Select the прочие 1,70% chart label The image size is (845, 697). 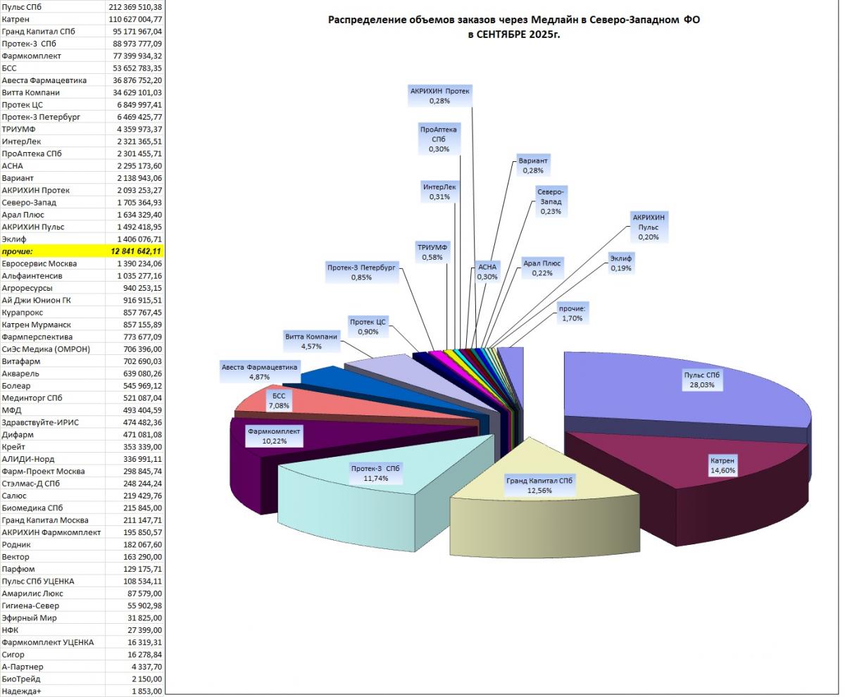[x=572, y=313]
